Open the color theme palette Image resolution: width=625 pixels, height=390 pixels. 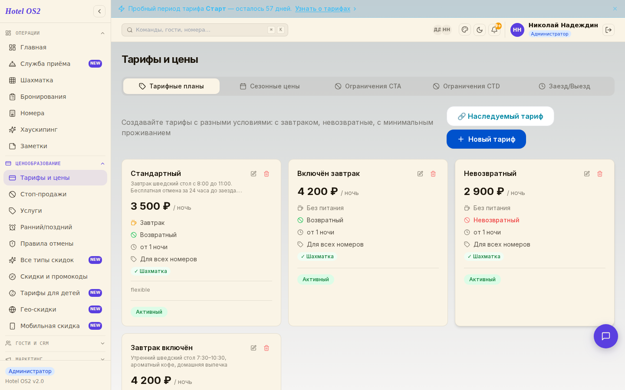coord(465,30)
